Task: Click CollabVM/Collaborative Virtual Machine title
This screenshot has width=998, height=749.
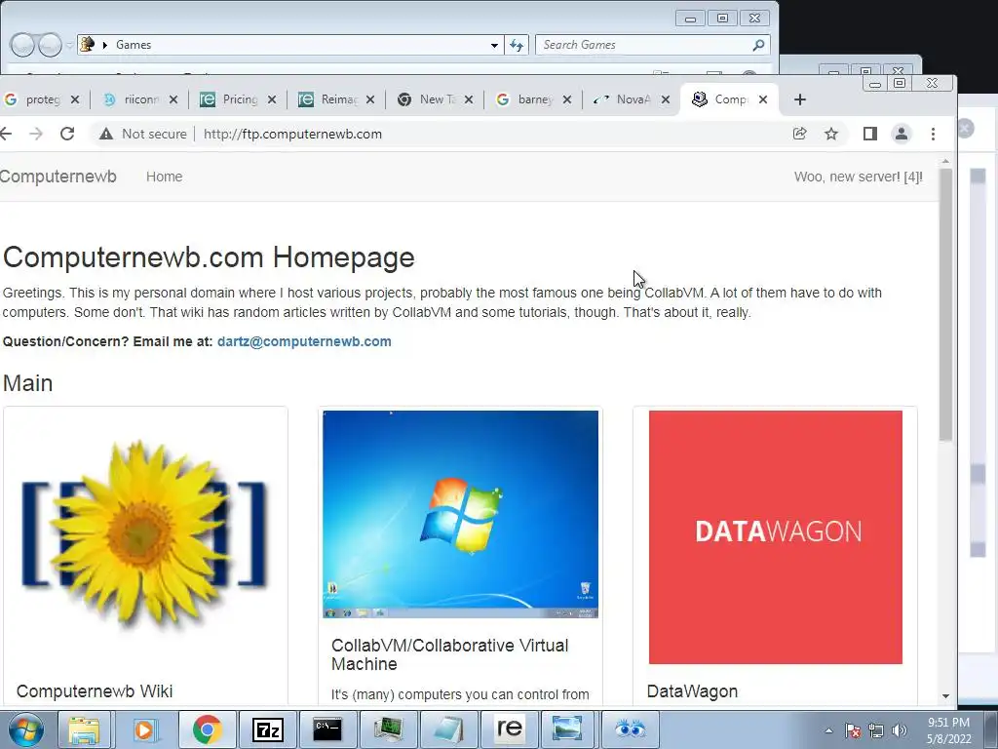Action: click(450, 654)
